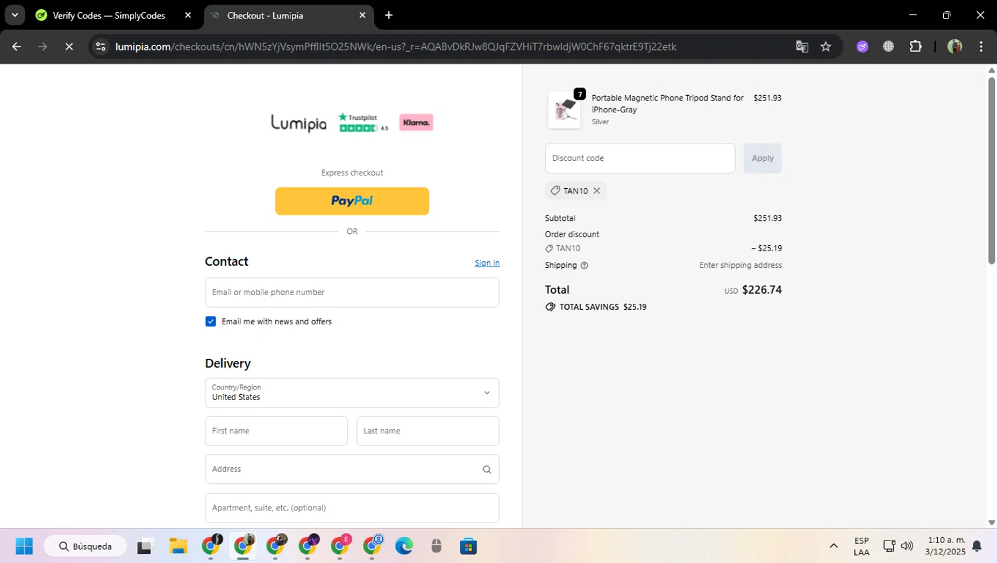Show hidden system tray icons
The width and height of the screenshot is (997, 563).
click(x=833, y=546)
